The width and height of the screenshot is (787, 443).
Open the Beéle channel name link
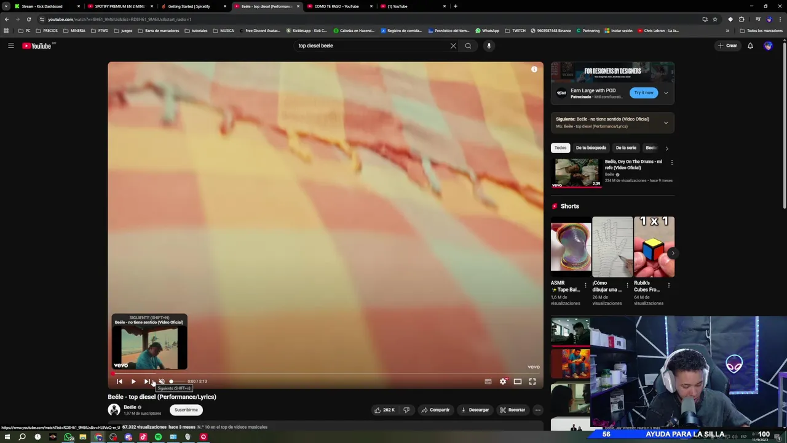(130, 407)
